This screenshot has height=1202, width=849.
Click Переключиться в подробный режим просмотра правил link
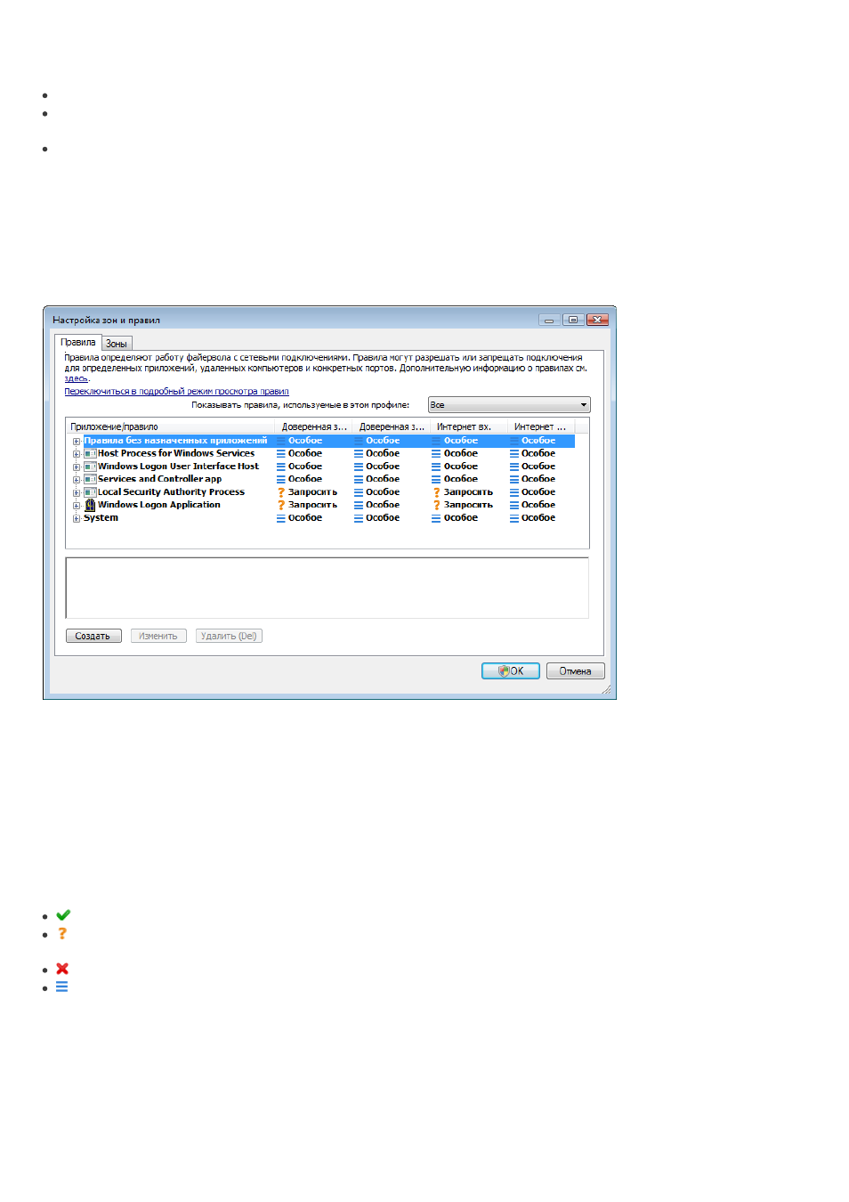tap(176, 392)
